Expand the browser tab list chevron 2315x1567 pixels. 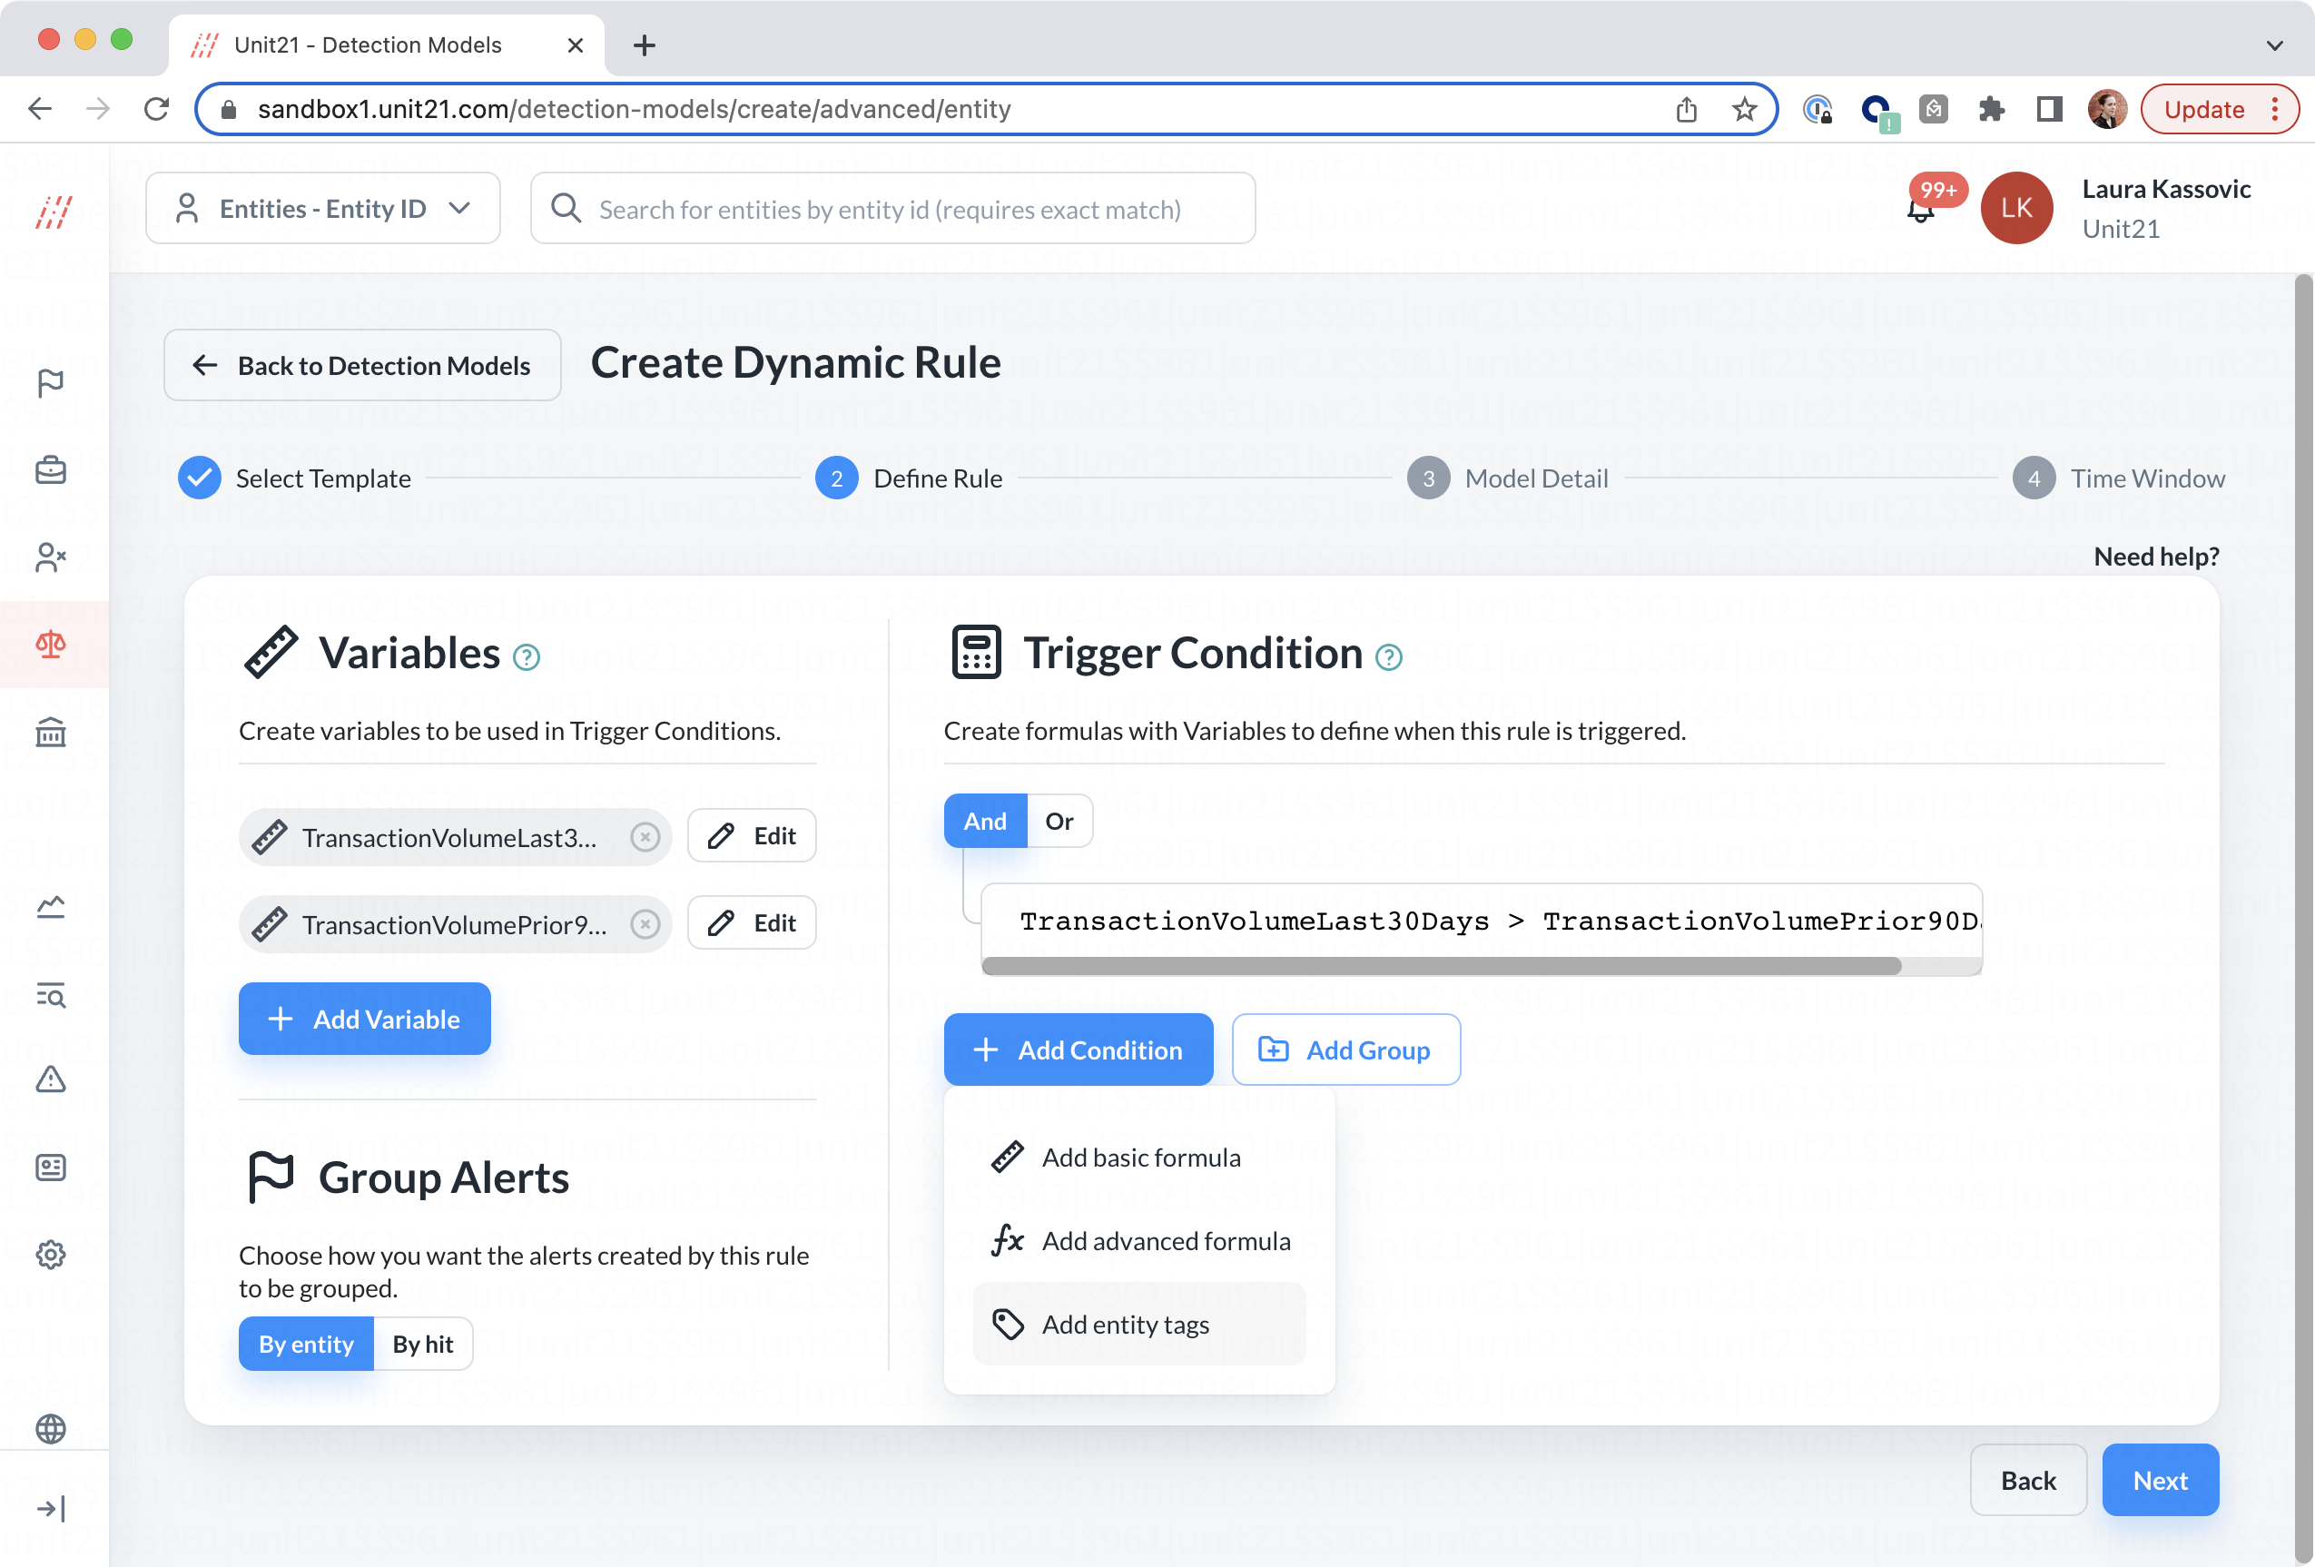click(2274, 44)
